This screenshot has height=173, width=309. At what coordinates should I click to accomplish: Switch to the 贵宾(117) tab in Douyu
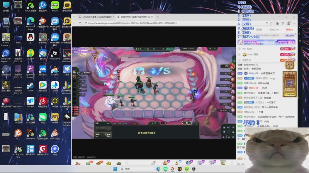274,30
